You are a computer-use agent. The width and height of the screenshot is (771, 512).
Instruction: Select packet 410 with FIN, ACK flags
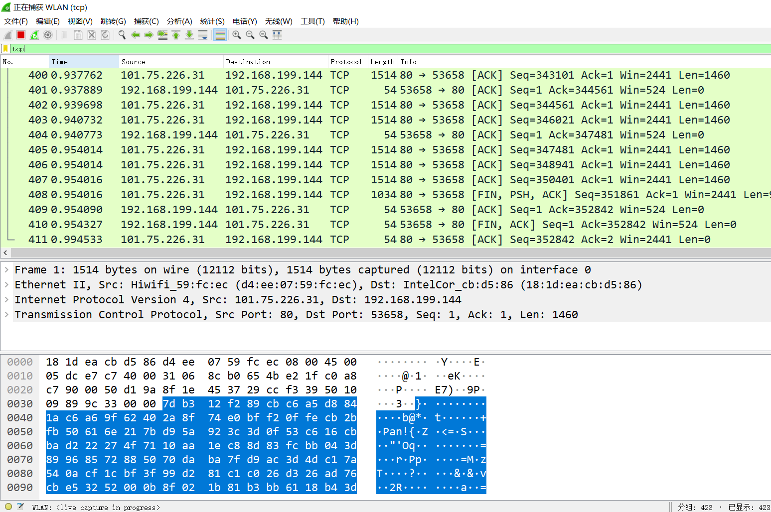click(x=386, y=224)
